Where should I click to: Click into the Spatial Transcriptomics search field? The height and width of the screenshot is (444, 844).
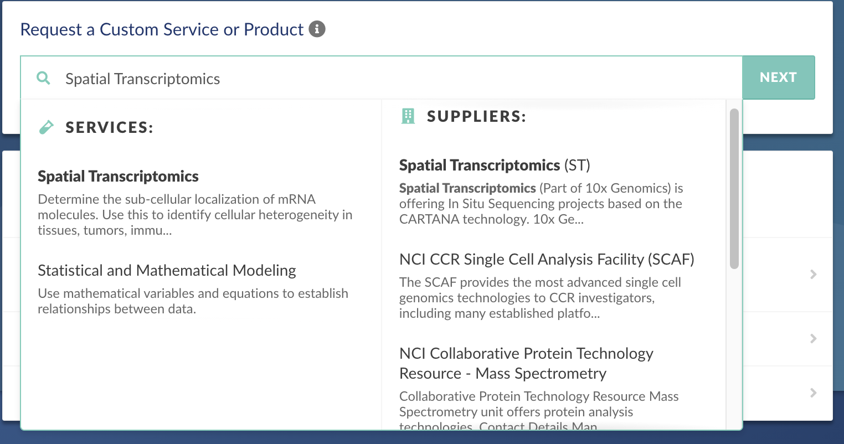coord(388,79)
